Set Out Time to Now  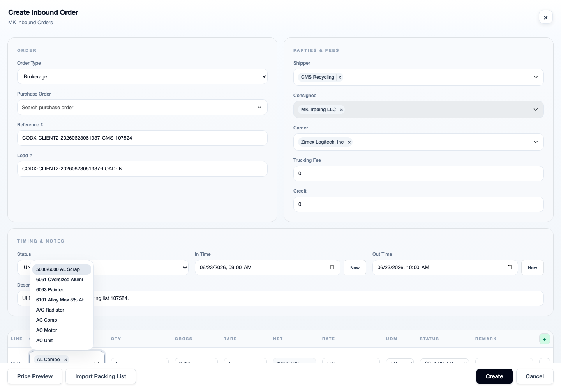[533, 268]
